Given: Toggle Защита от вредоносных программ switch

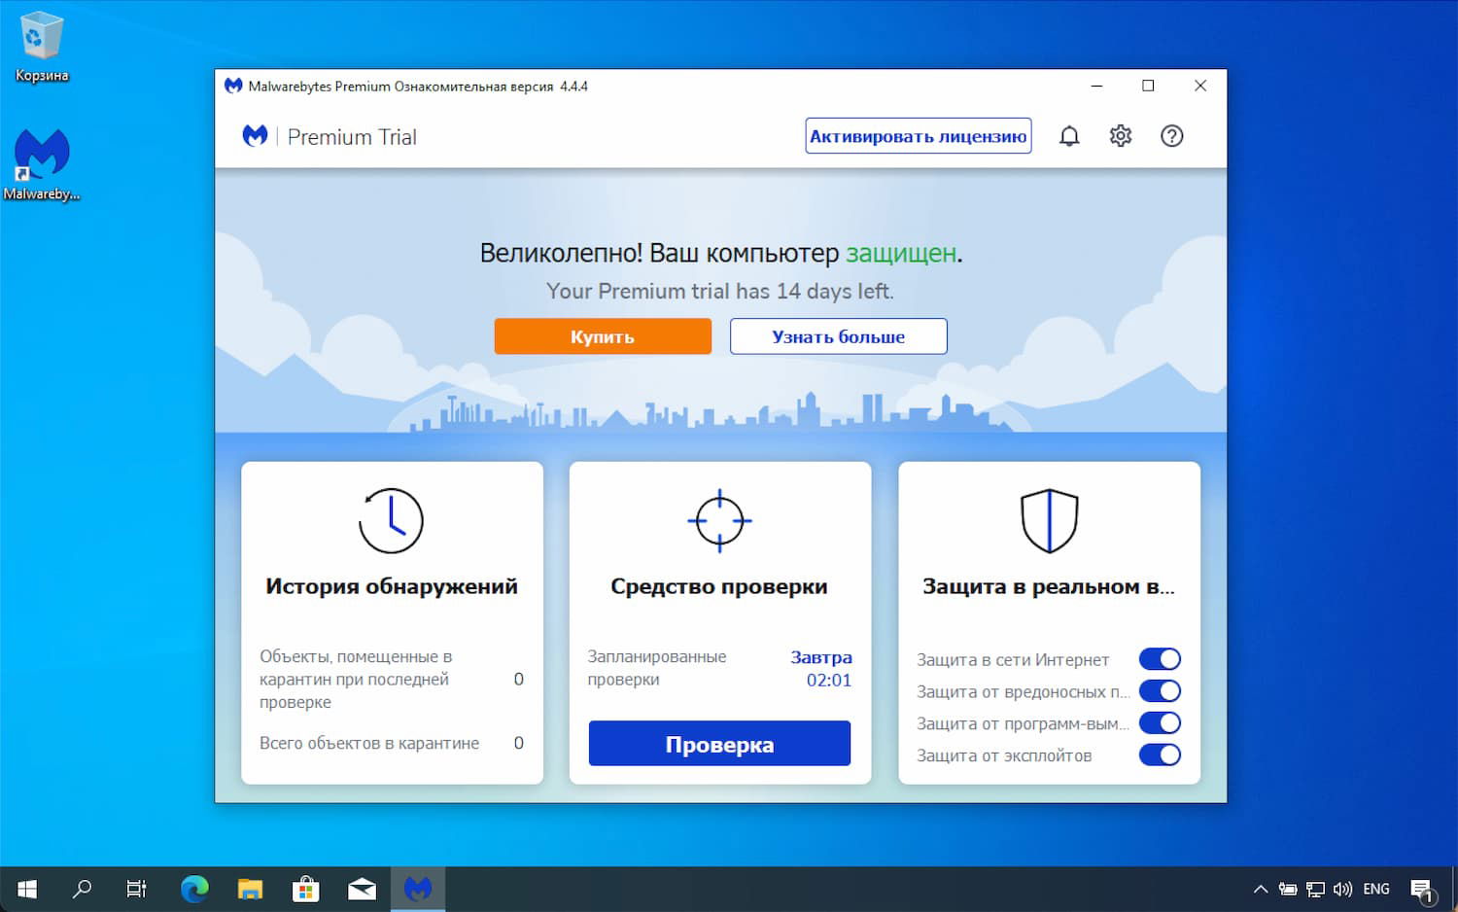Looking at the screenshot, I should point(1160,691).
